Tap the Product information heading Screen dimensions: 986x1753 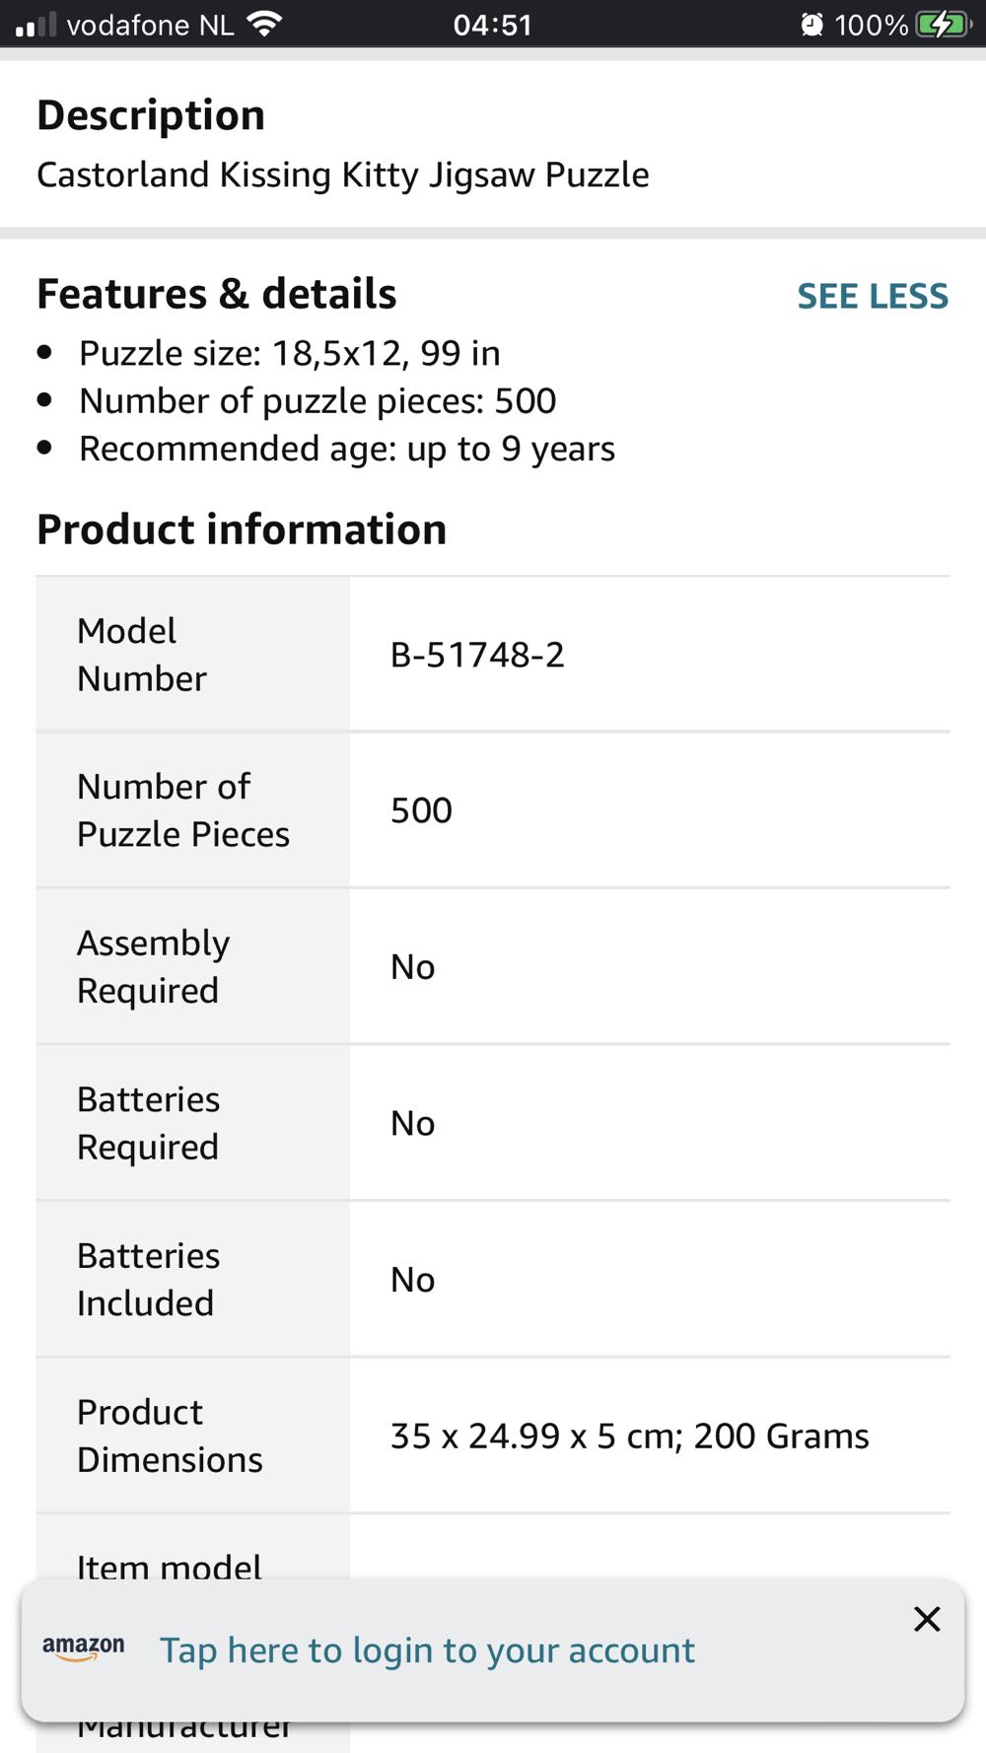click(242, 529)
